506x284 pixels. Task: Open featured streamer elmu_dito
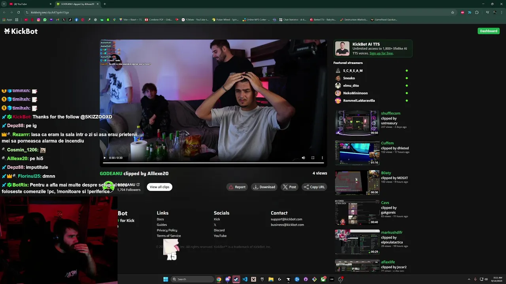coord(351,86)
